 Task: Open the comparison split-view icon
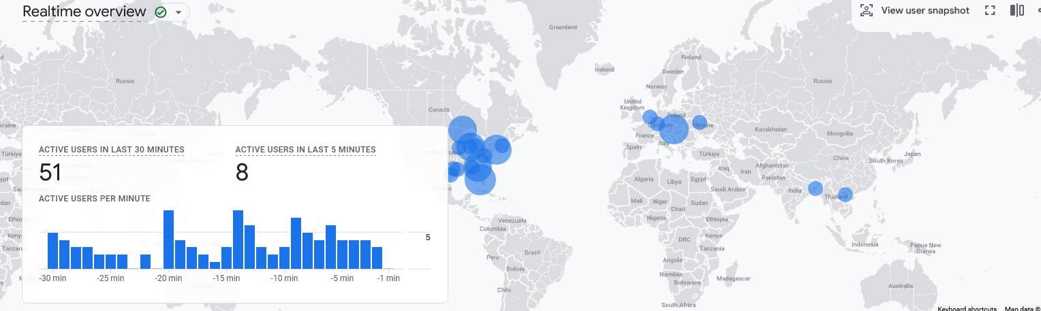click(x=1017, y=10)
